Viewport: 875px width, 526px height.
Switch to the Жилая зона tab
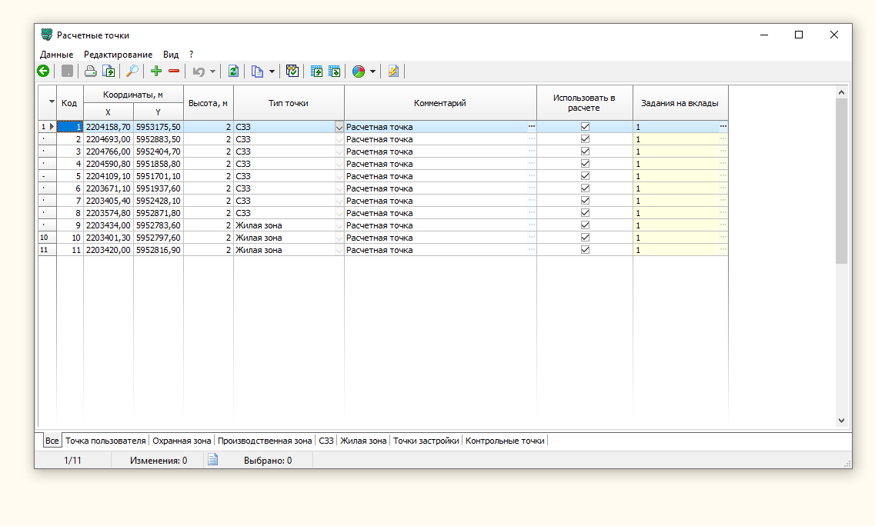(x=363, y=441)
